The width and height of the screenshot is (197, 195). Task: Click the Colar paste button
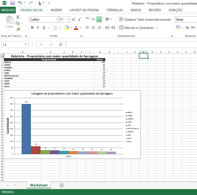9,21
